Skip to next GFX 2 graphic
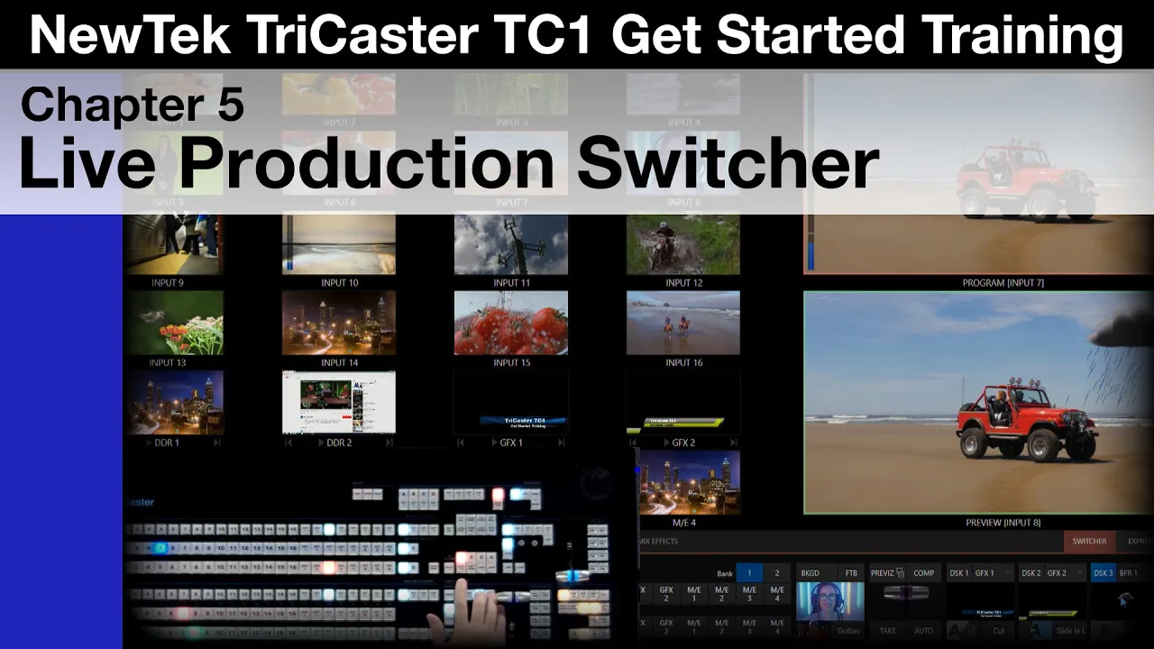Image resolution: width=1154 pixels, height=649 pixels. pyautogui.click(x=734, y=443)
